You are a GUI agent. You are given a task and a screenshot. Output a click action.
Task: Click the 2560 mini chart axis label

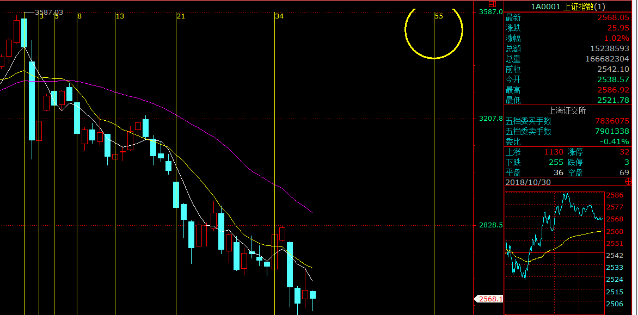point(615,232)
